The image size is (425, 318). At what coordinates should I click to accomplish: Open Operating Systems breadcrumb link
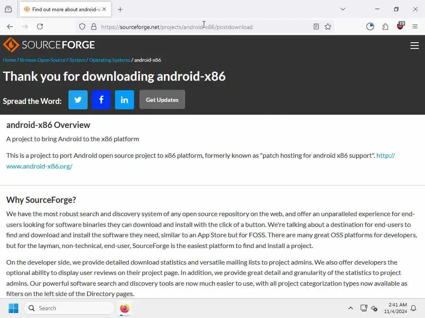click(x=110, y=60)
